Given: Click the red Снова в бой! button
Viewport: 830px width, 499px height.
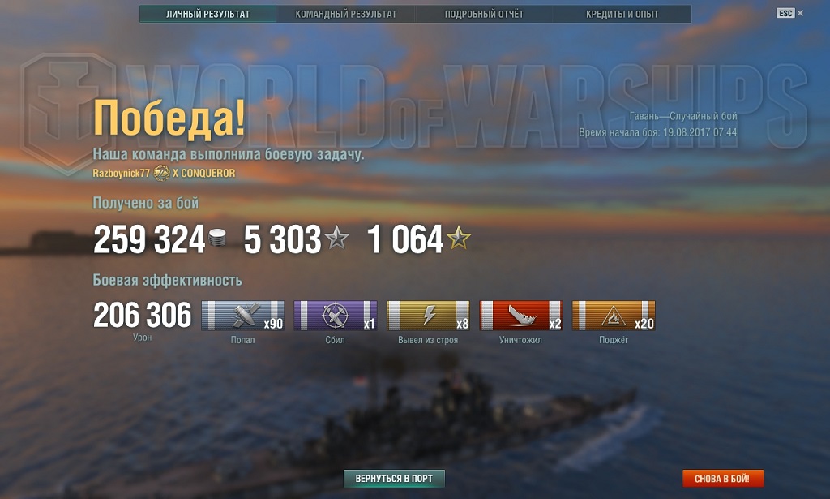Looking at the screenshot, I should click(722, 479).
